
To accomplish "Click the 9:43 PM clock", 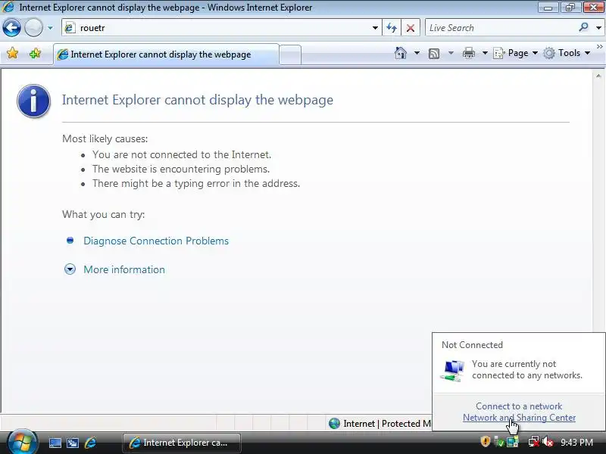I will point(576,442).
